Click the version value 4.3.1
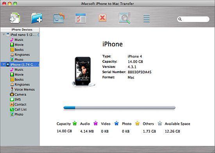215x153 pixels. 132,67
